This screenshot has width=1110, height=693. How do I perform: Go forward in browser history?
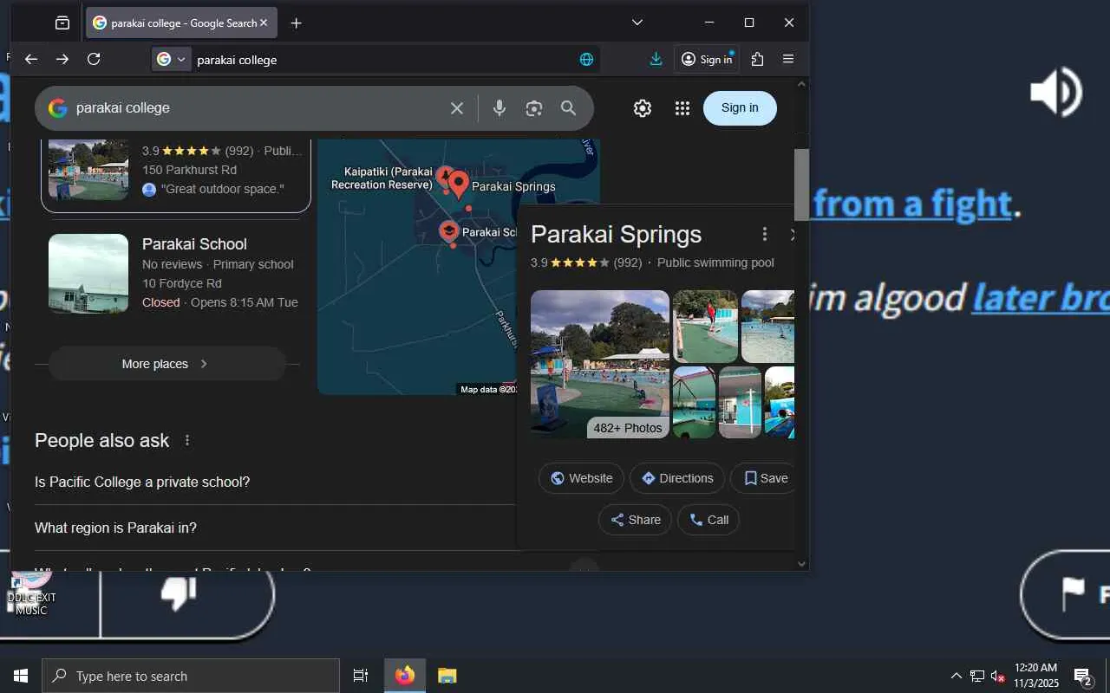point(62,59)
